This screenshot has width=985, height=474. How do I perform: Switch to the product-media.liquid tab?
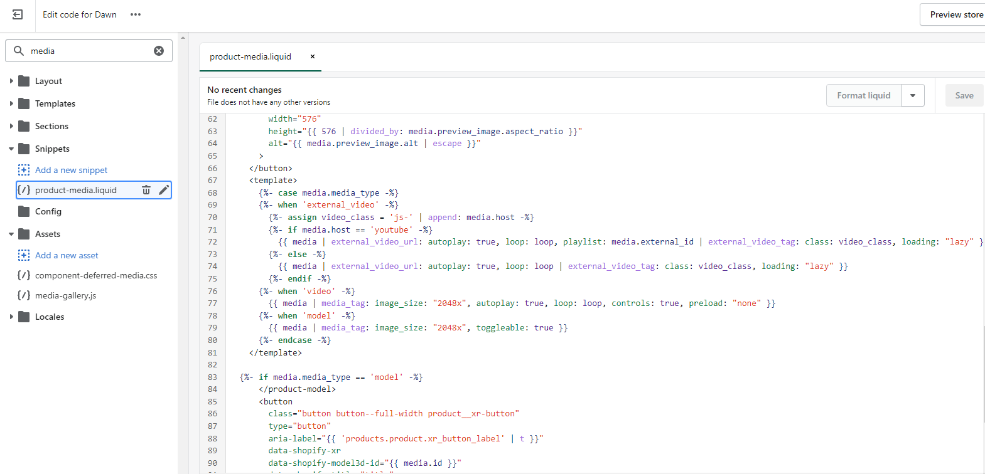[250, 56]
